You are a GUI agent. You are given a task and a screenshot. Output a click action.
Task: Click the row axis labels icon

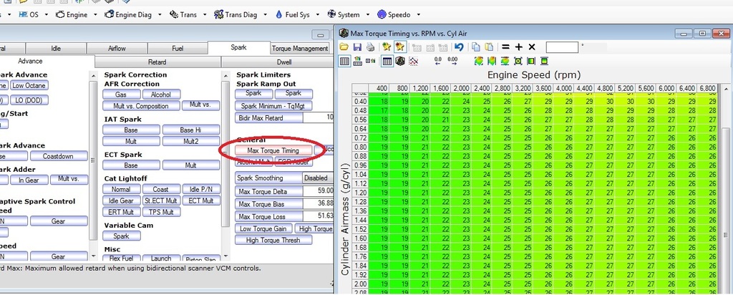pos(370,61)
